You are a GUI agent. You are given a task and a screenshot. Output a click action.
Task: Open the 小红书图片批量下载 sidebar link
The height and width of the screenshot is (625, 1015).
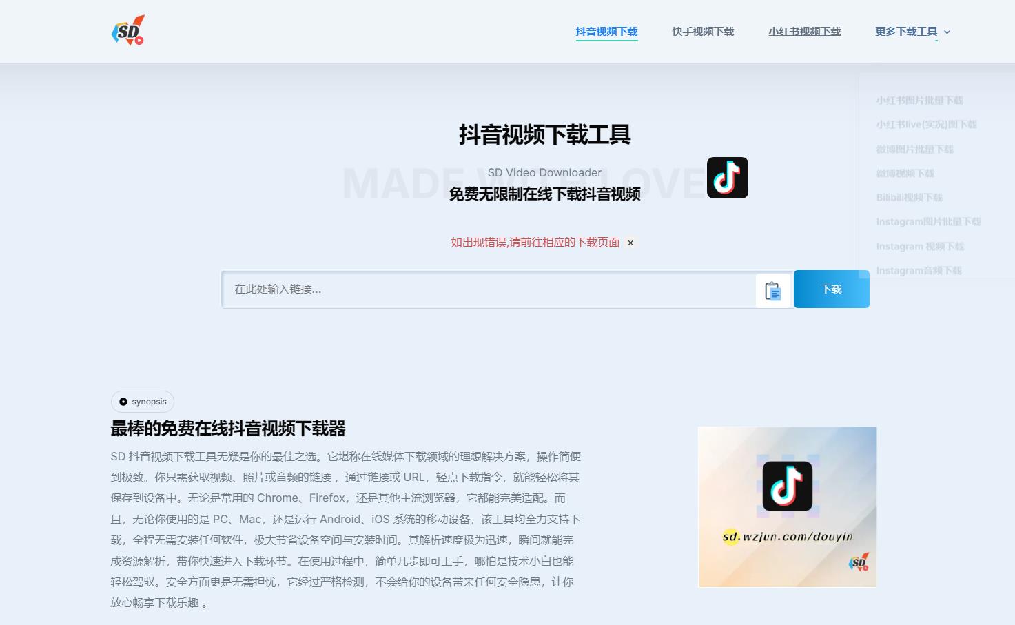point(919,100)
